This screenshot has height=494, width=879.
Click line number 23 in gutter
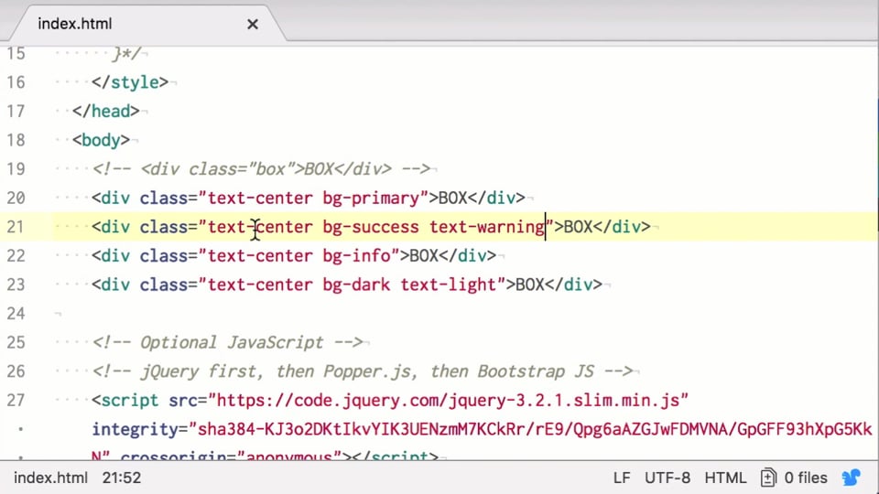[x=16, y=285]
